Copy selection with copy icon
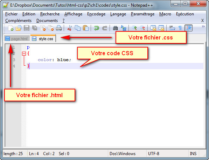 tap(78, 28)
